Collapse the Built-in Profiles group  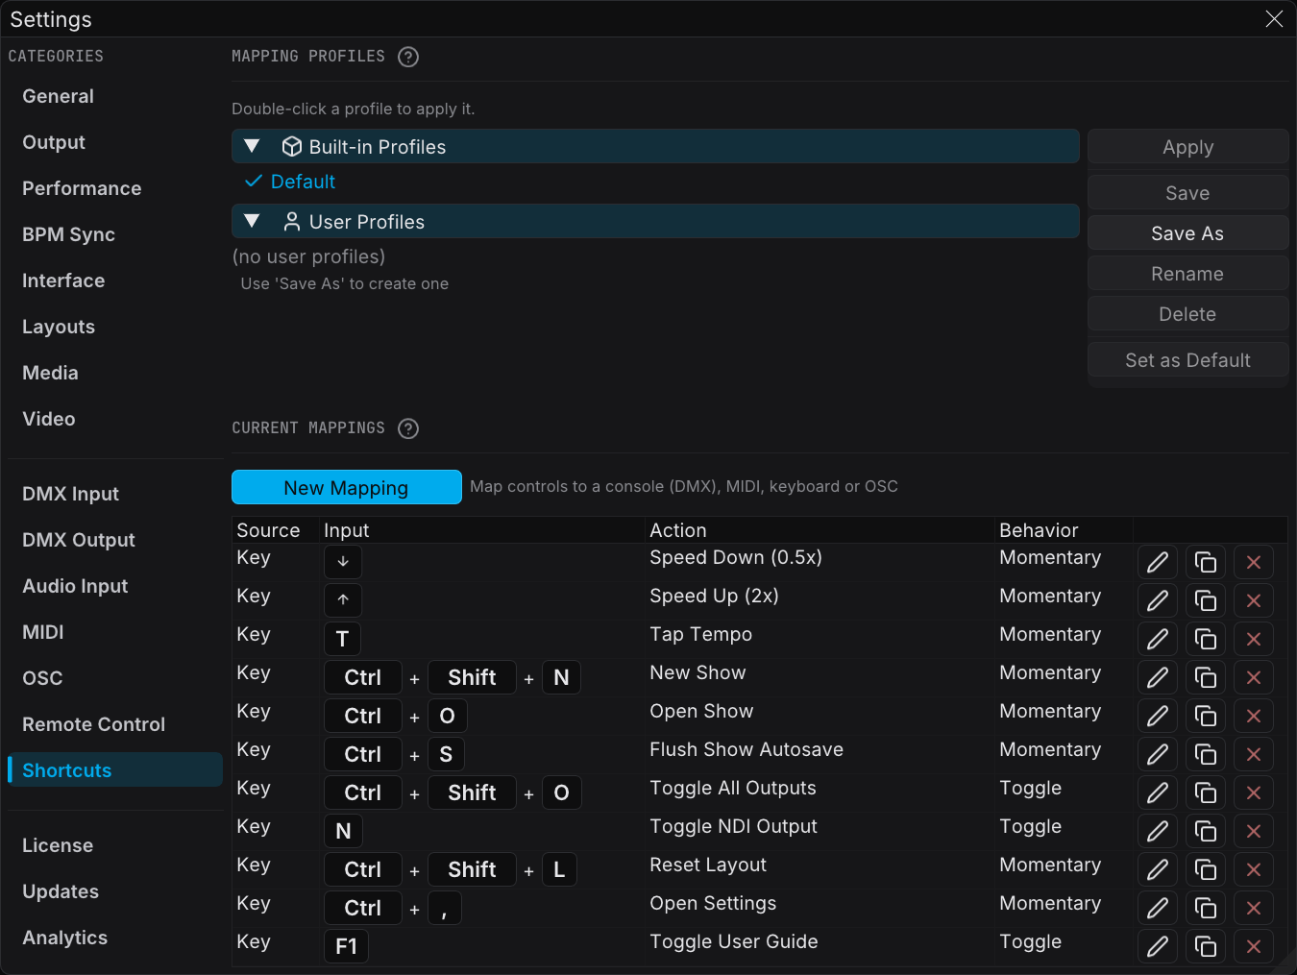pyautogui.click(x=253, y=146)
